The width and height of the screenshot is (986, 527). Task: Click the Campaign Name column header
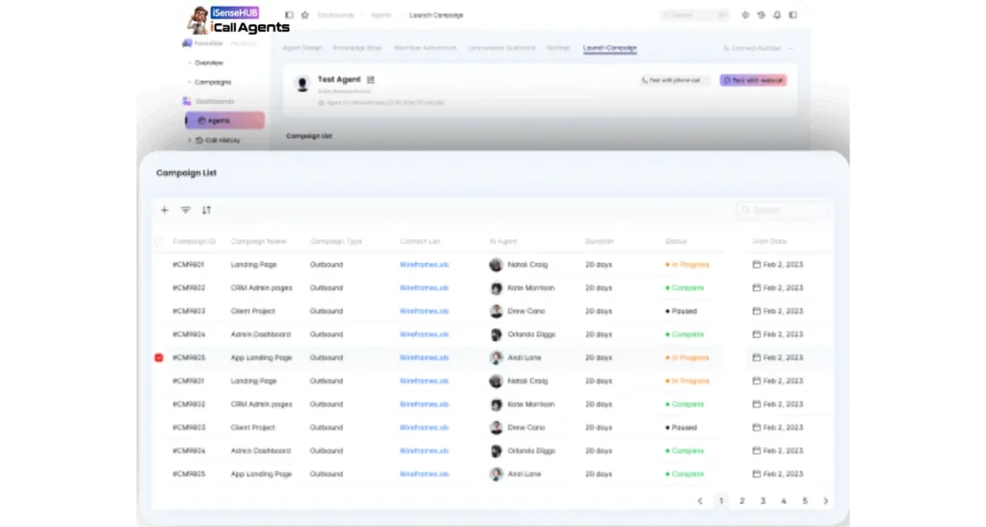pos(258,242)
